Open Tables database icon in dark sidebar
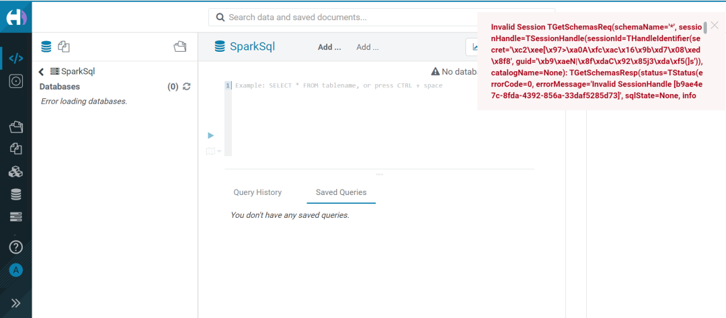The height and width of the screenshot is (318, 726). point(16,195)
